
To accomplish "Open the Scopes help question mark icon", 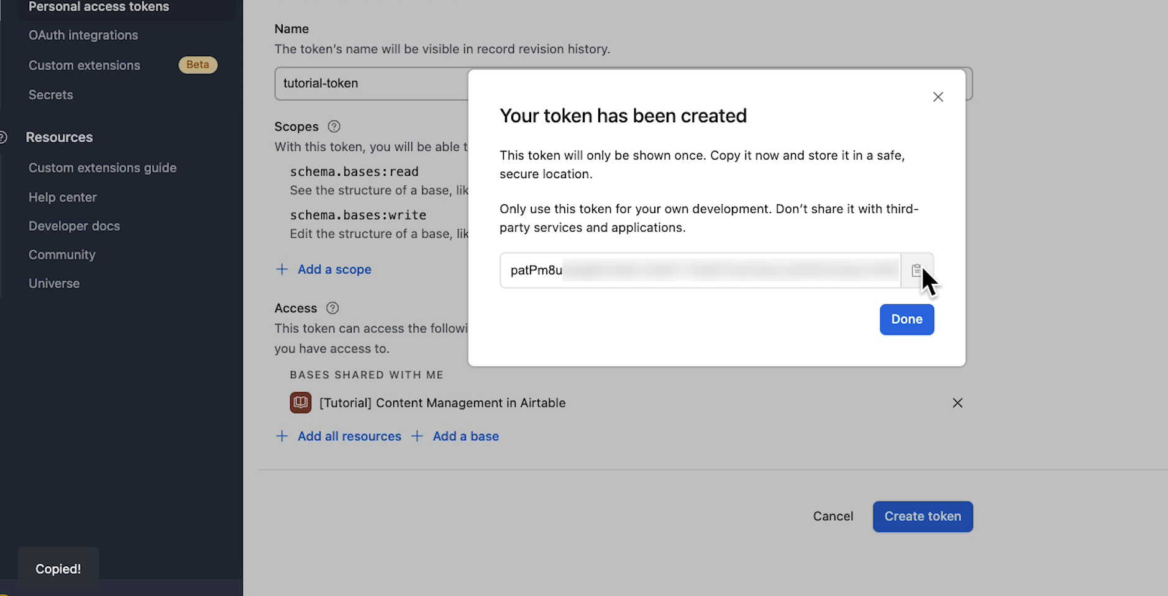I will pos(334,126).
